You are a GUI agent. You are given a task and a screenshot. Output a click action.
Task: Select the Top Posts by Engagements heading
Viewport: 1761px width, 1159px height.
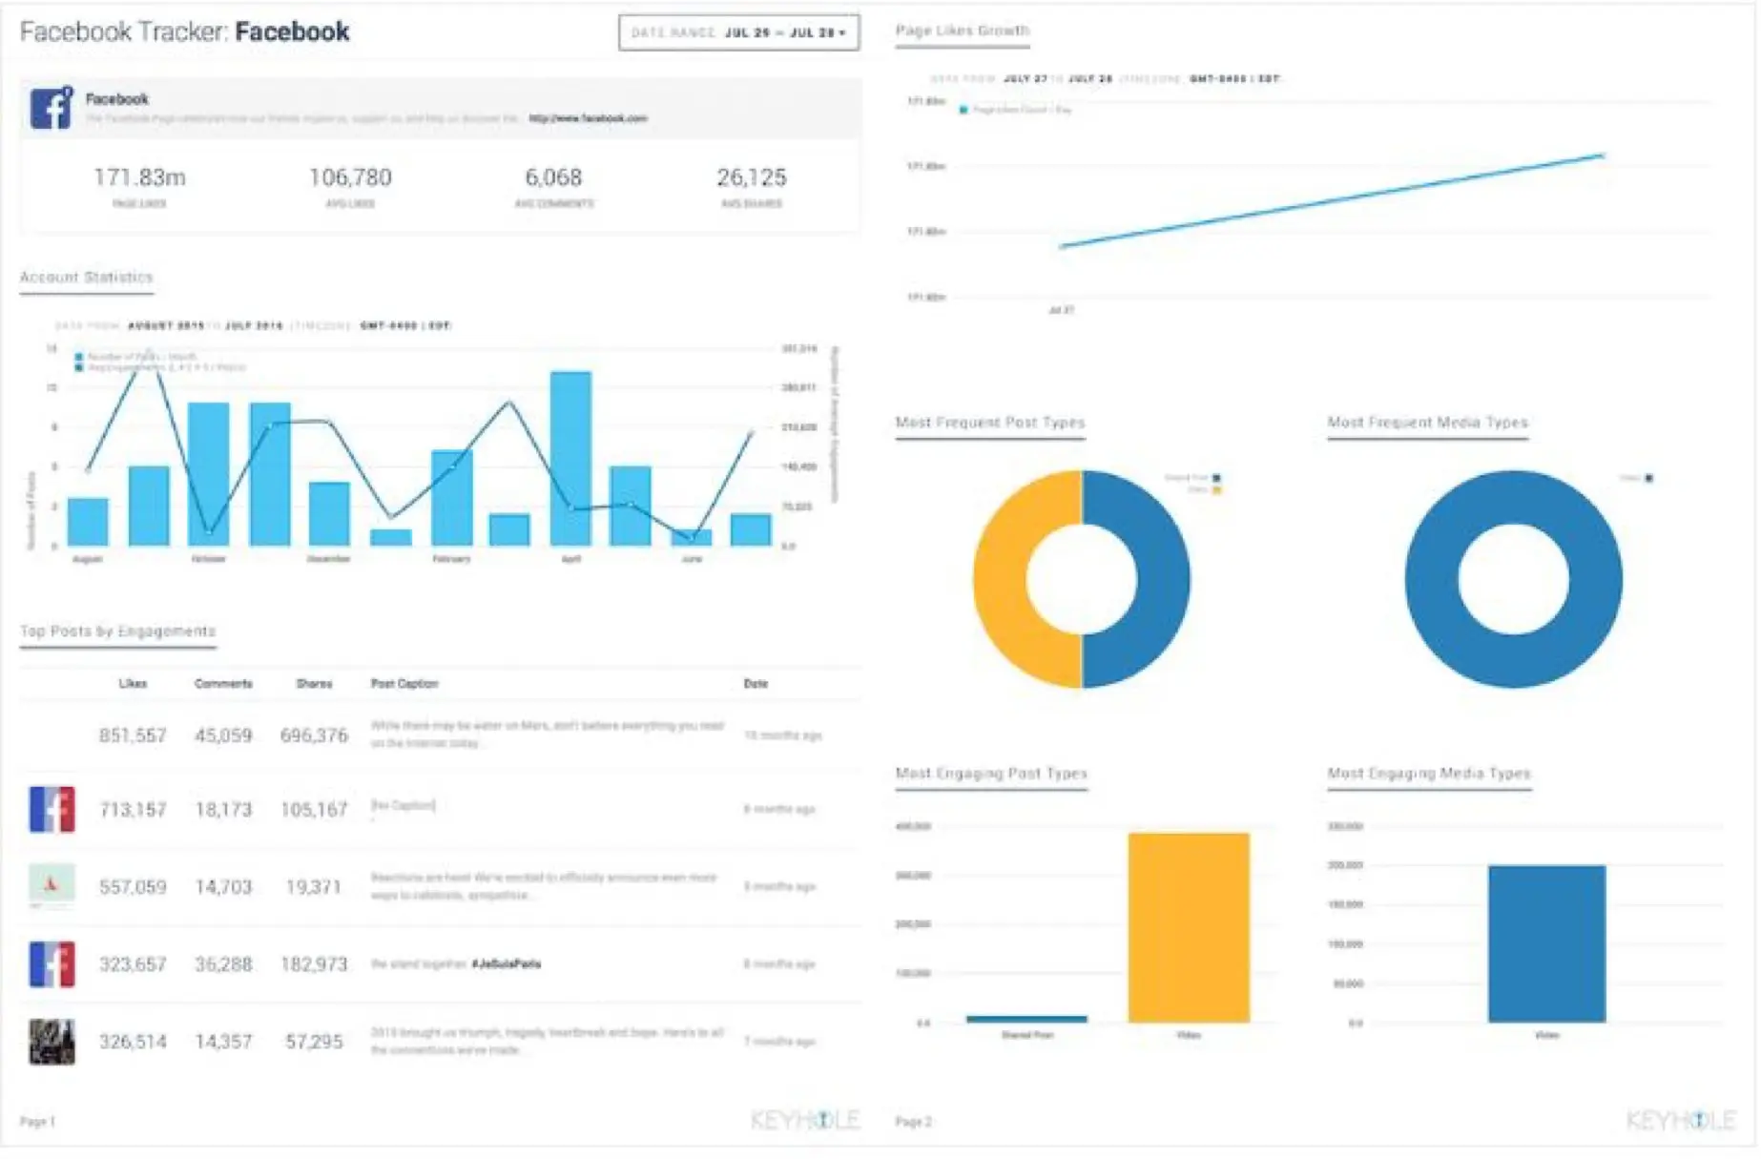(117, 631)
